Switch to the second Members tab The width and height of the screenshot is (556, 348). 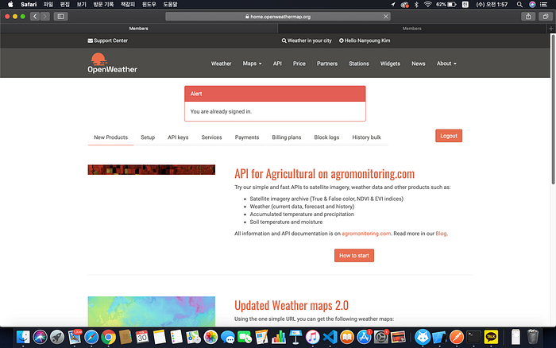coord(411,29)
